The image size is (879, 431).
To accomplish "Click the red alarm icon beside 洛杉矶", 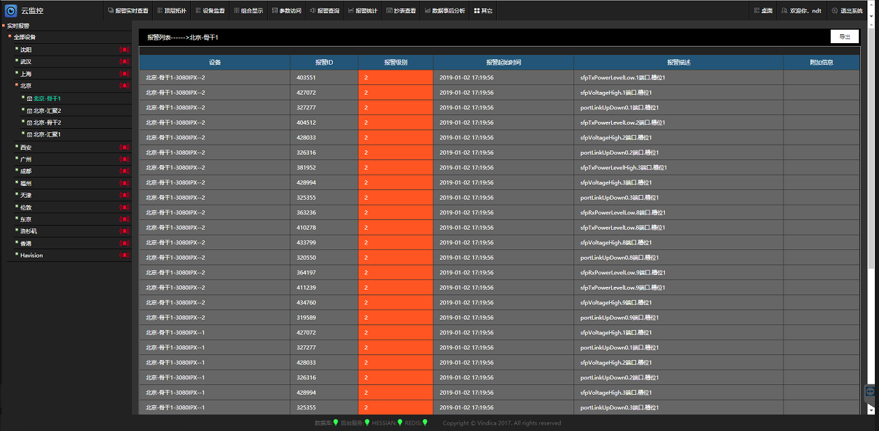I will (125, 231).
